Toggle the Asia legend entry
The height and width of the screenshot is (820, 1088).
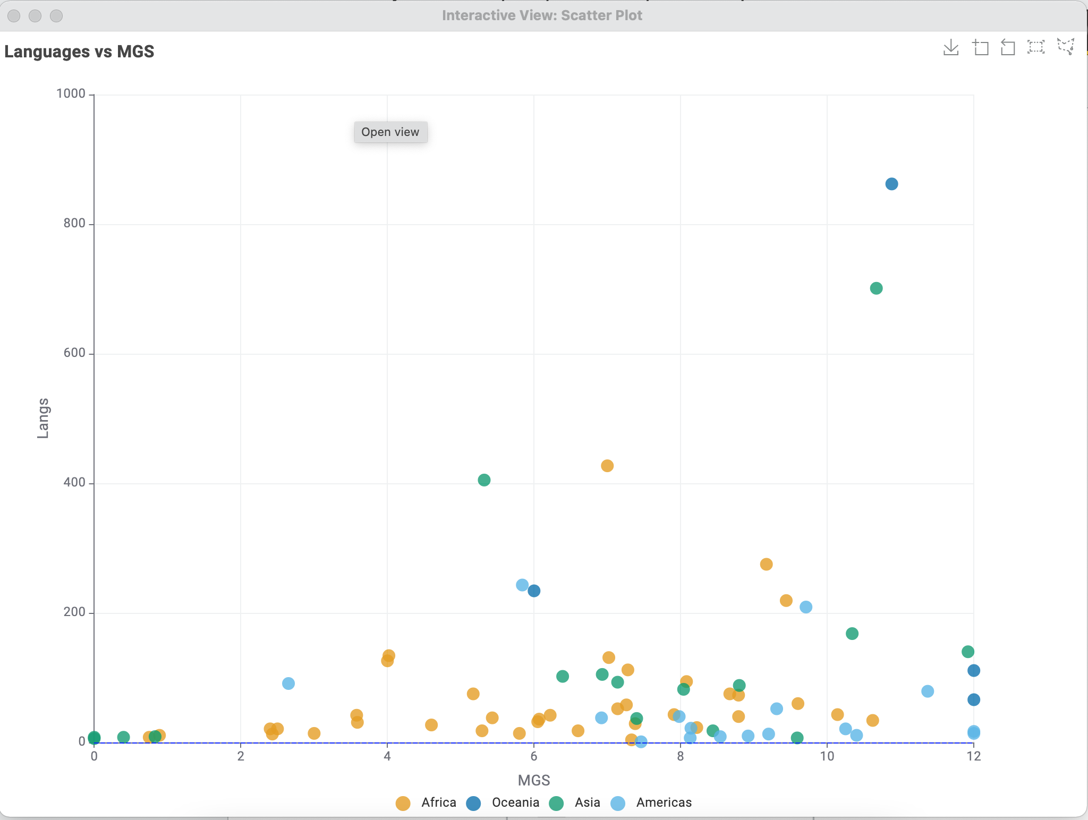pos(575,802)
